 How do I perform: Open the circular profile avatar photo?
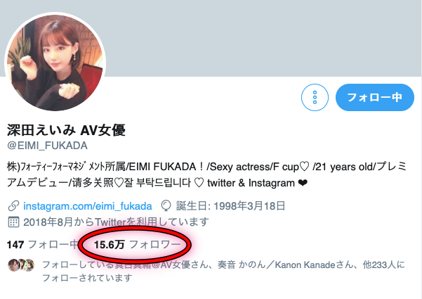(x=55, y=63)
